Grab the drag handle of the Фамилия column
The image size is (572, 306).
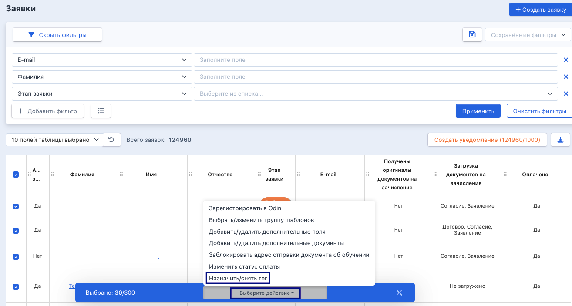pos(52,174)
